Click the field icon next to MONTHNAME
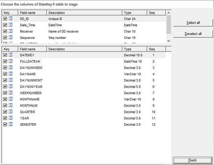214x165 pixels. [10, 99]
